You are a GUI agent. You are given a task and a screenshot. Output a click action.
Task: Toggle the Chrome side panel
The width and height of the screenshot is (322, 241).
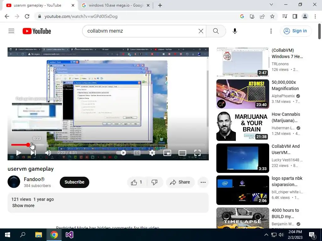pyautogui.click(x=295, y=16)
